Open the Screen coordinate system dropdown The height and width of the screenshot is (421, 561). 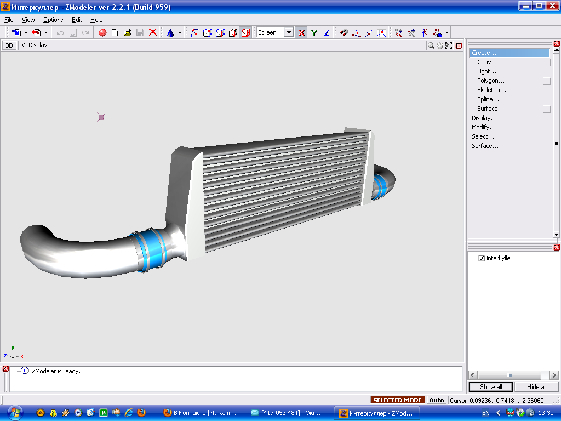[289, 32]
